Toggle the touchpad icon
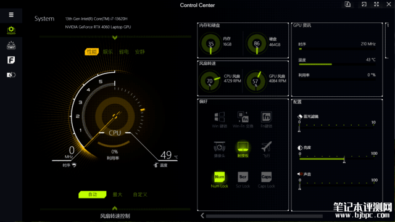Image resolution: width=395 pixels, height=222 pixels. click(243, 147)
